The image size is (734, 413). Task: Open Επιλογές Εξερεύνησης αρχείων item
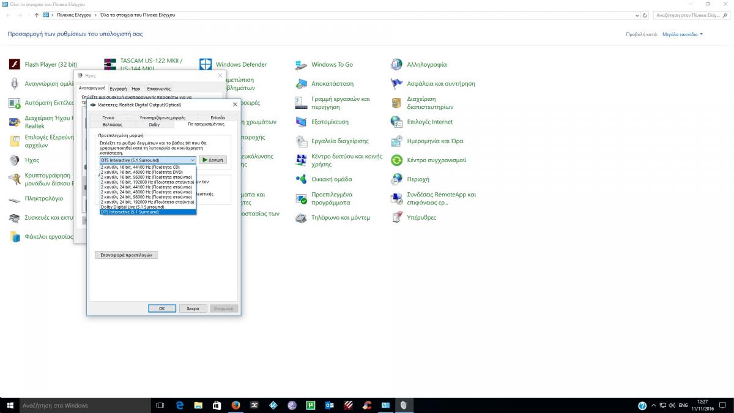coord(41,141)
